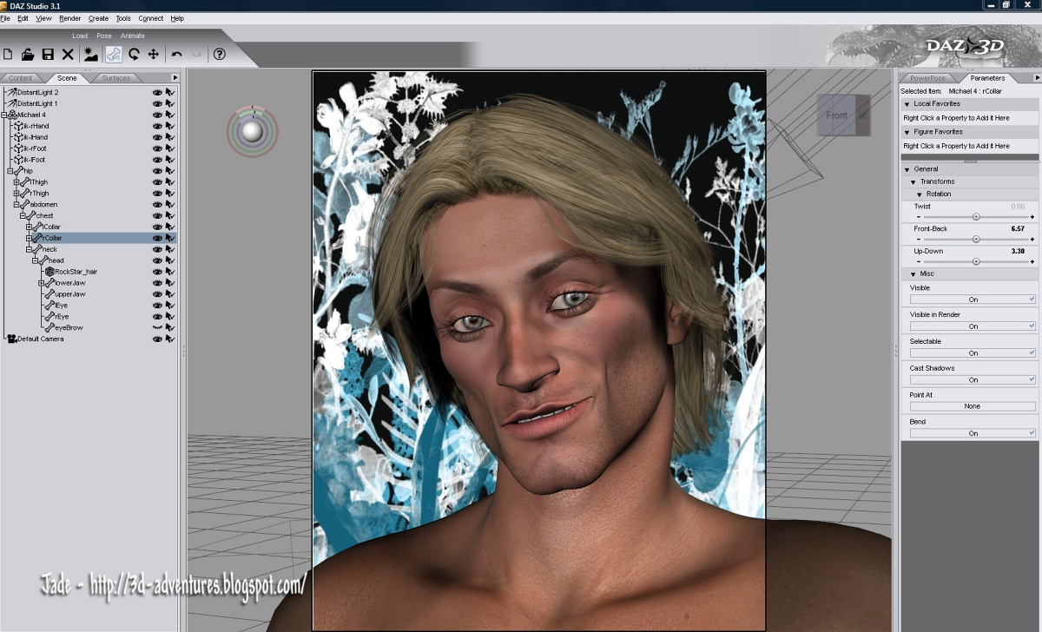Toggle selectability arrow for head
The width and height of the screenshot is (1042, 632).
coord(171,260)
